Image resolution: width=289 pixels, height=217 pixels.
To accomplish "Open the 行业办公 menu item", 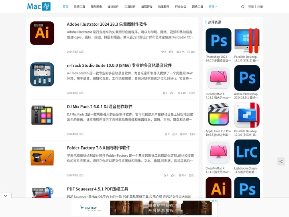I will (x=181, y=7).
